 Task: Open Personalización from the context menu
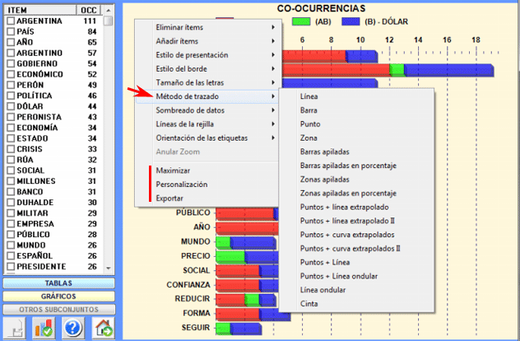tap(182, 185)
